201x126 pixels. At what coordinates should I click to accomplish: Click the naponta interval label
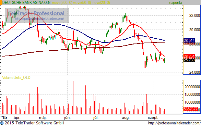[x=175, y=3]
